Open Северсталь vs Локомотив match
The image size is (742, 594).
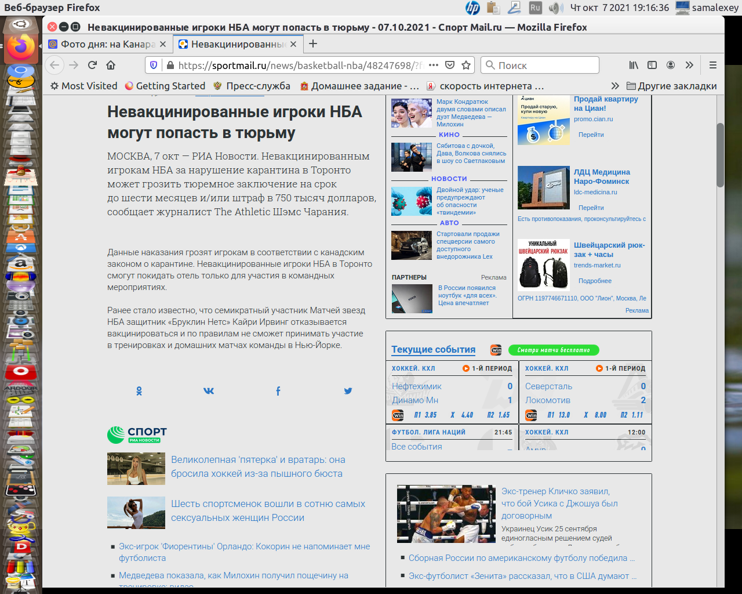(x=585, y=393)
